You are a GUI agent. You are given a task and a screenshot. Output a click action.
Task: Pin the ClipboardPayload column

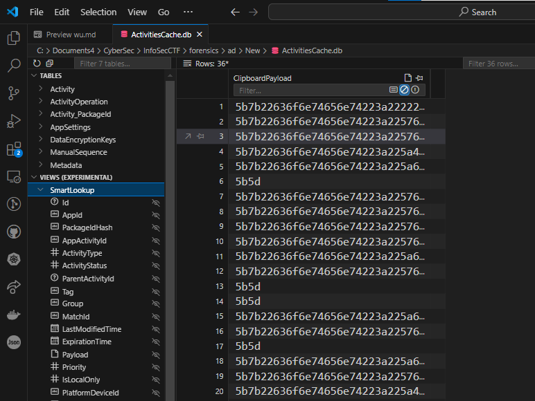[x=419, y=78]
